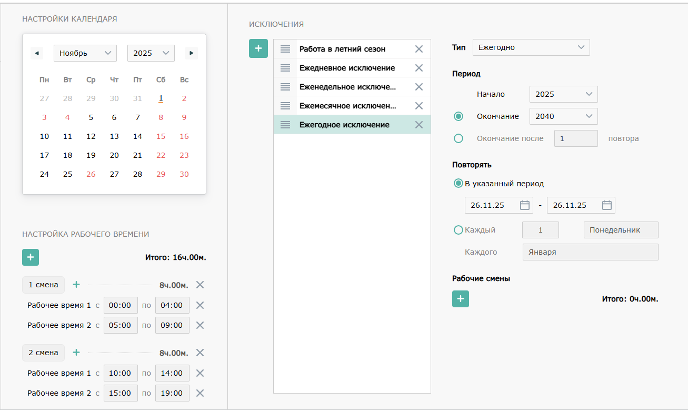Remove the 'Ежегодное исключение' entry

pos(419,125)
